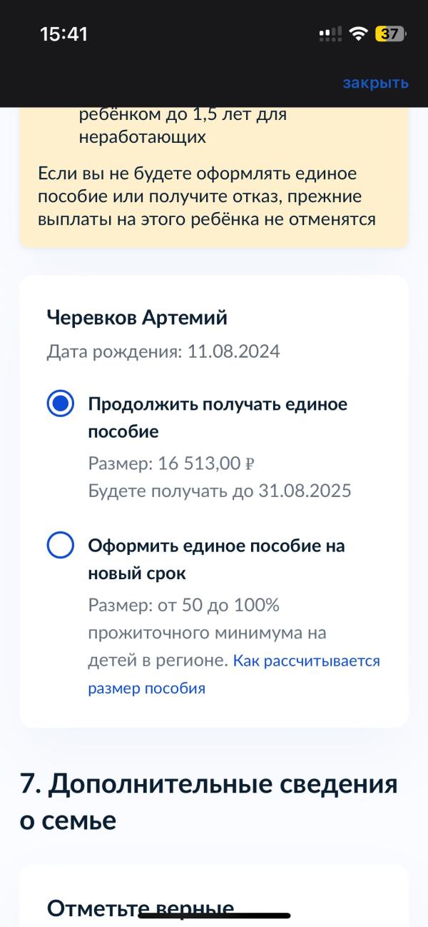Tap the child name «Черевков Артемий»
The image size is (428, 927).
pyautogui.click(x=137, y=317)
